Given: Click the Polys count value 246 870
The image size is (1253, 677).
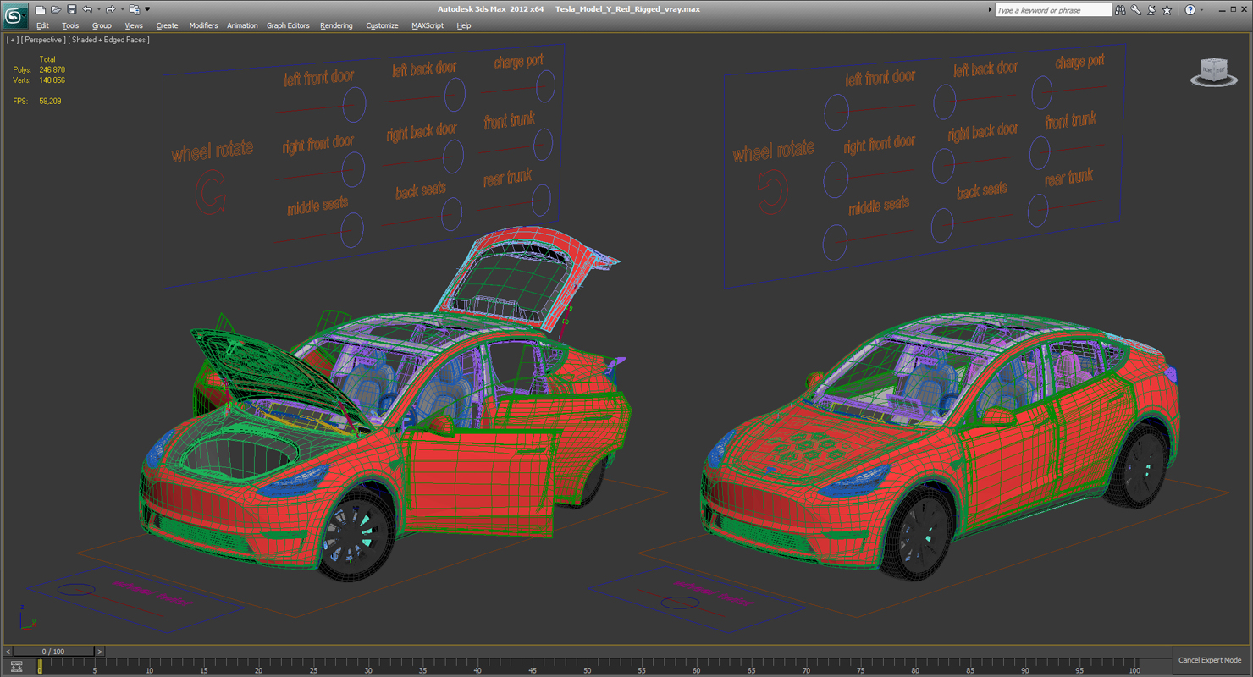Looking at the screenshot, I should tap(52, 69).
